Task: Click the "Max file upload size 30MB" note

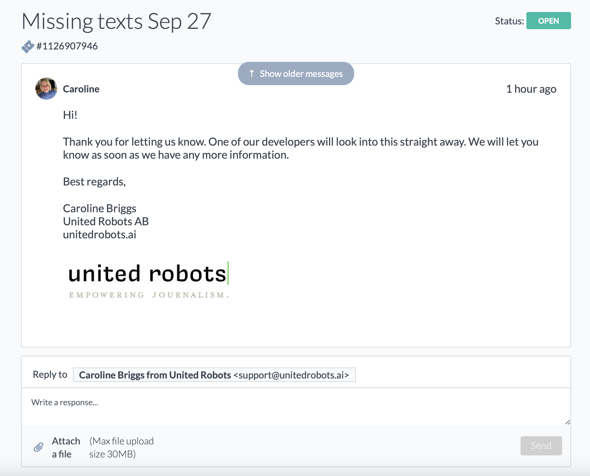Action: (121, 447)
